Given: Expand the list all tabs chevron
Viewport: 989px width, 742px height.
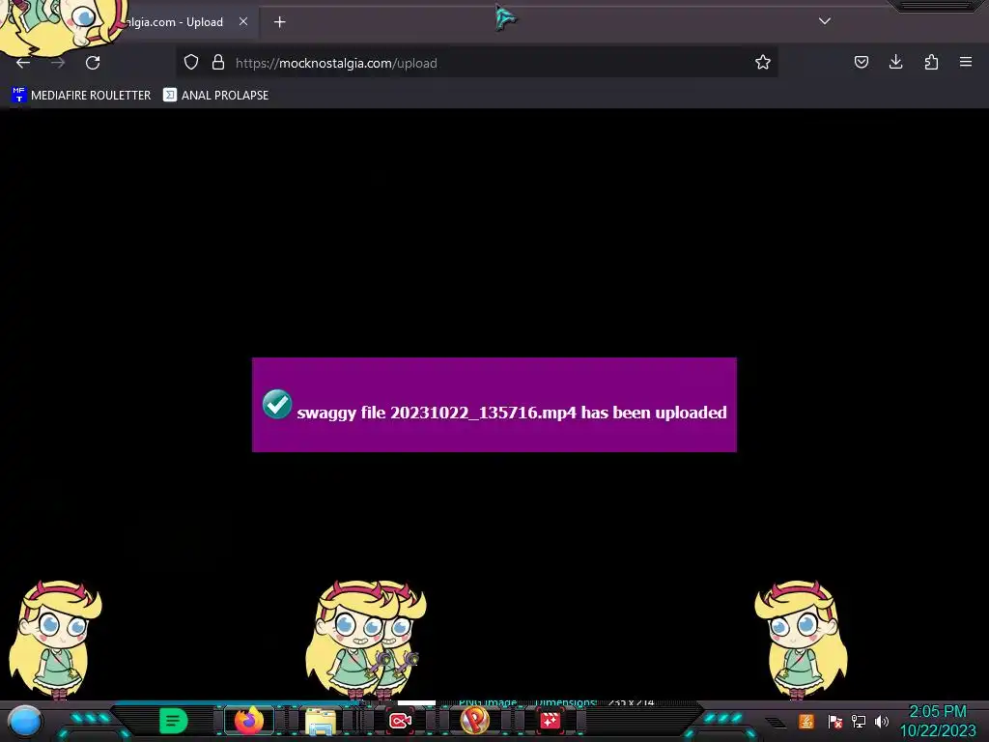Looking at the screenshot, I should (825, 21).
